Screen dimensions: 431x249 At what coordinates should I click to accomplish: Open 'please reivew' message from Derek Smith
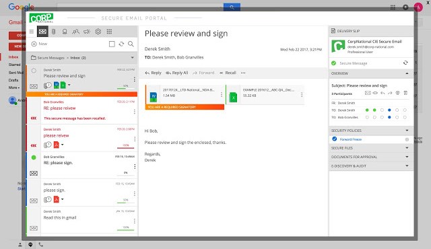82,138
